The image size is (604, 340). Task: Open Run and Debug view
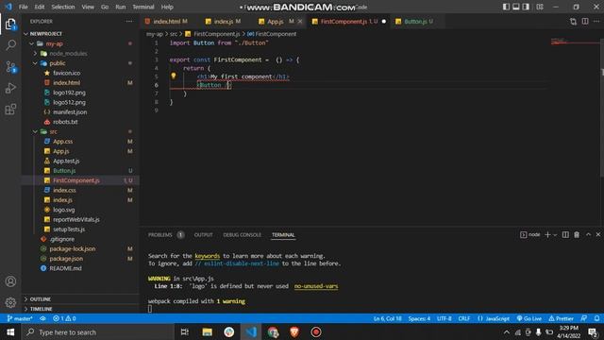coord(10,88)
